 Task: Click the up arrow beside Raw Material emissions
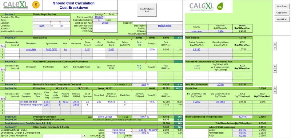tap(275, 44)
